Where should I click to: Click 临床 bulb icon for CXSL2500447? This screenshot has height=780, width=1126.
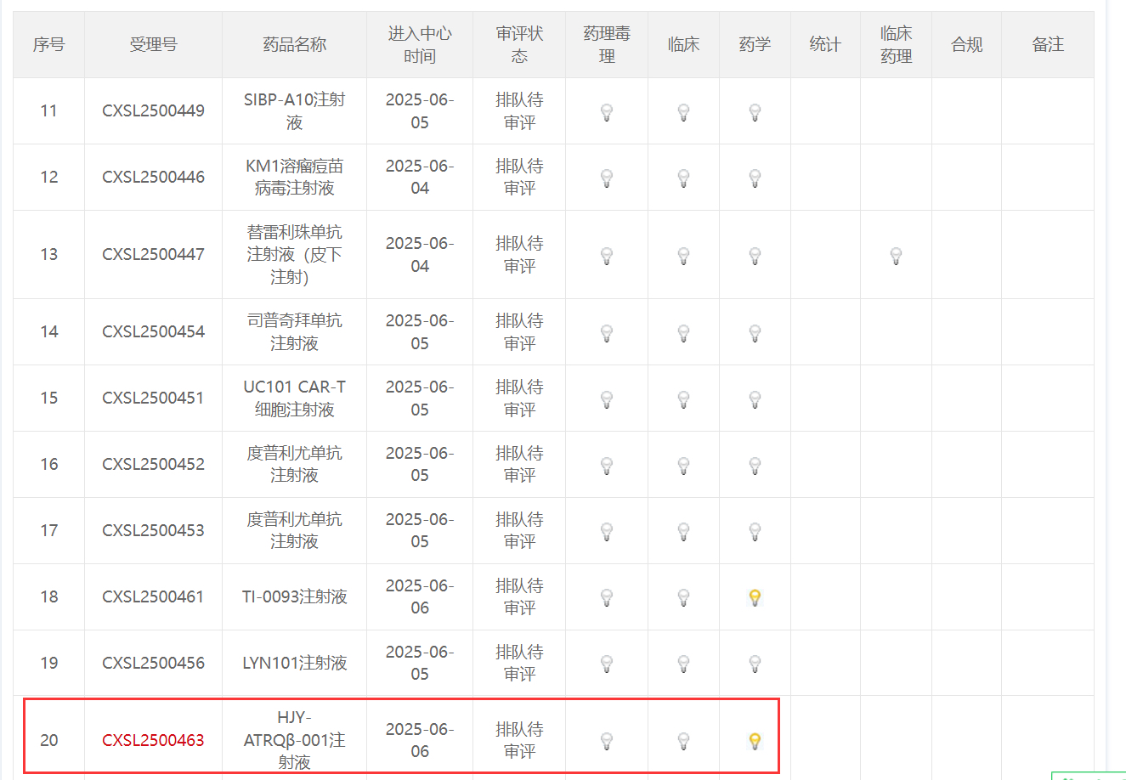[x=683, y=255]
